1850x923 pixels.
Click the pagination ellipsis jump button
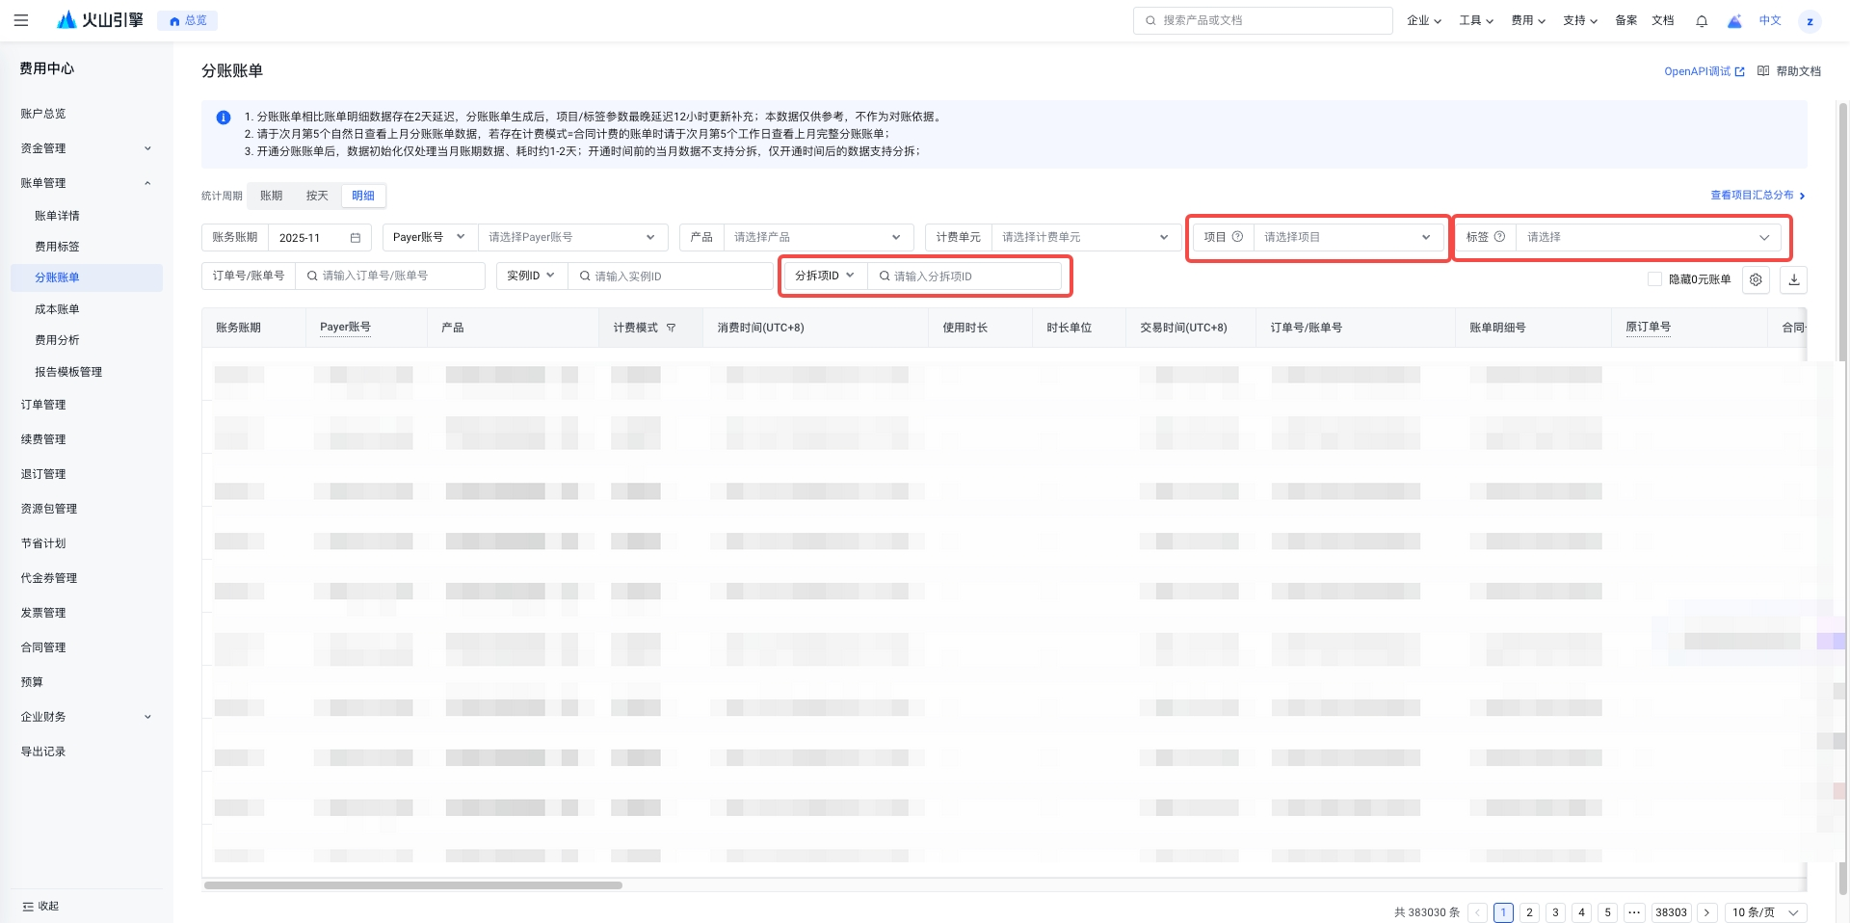click(x=1634, y=912)
